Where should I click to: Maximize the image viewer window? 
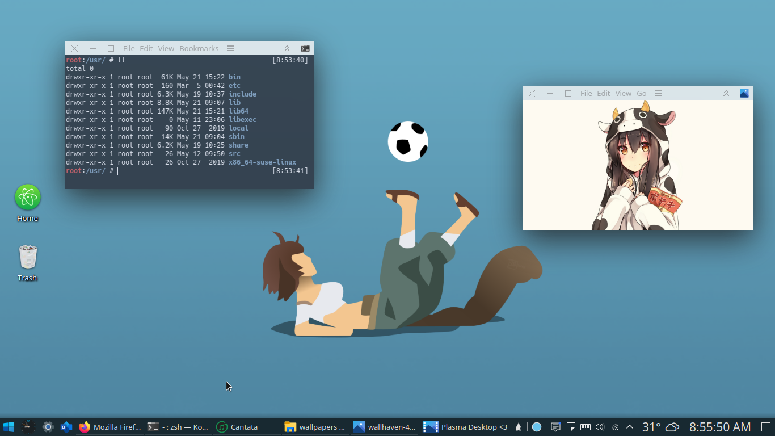568,94
